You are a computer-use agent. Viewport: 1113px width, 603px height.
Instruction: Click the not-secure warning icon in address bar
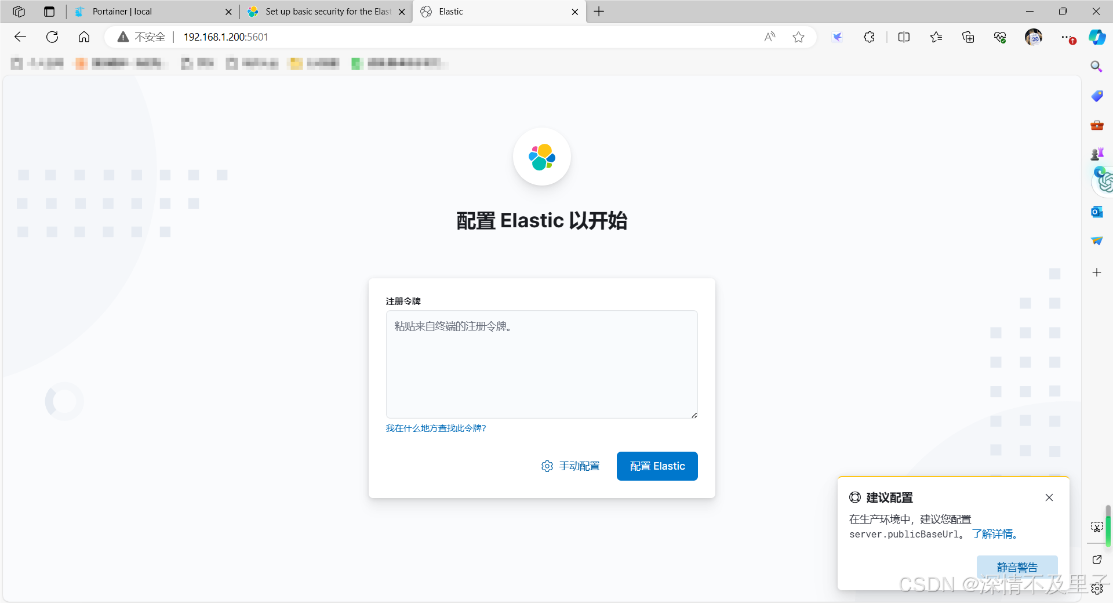123,37
